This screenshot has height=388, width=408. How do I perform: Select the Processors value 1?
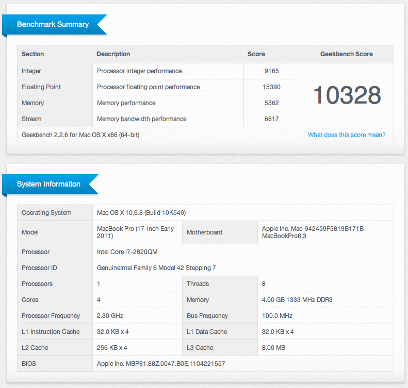tap(99, 284)
